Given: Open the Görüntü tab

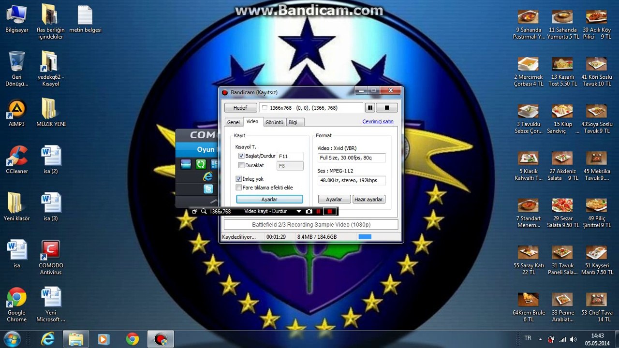Looking at the screenshot, I should pos(274,122).
